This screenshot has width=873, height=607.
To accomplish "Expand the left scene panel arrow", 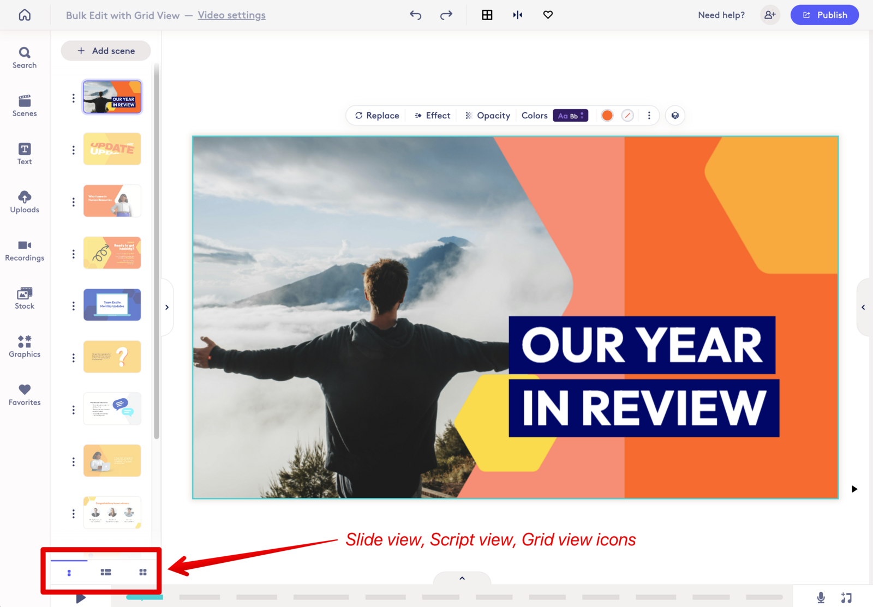I will point(167,307).
